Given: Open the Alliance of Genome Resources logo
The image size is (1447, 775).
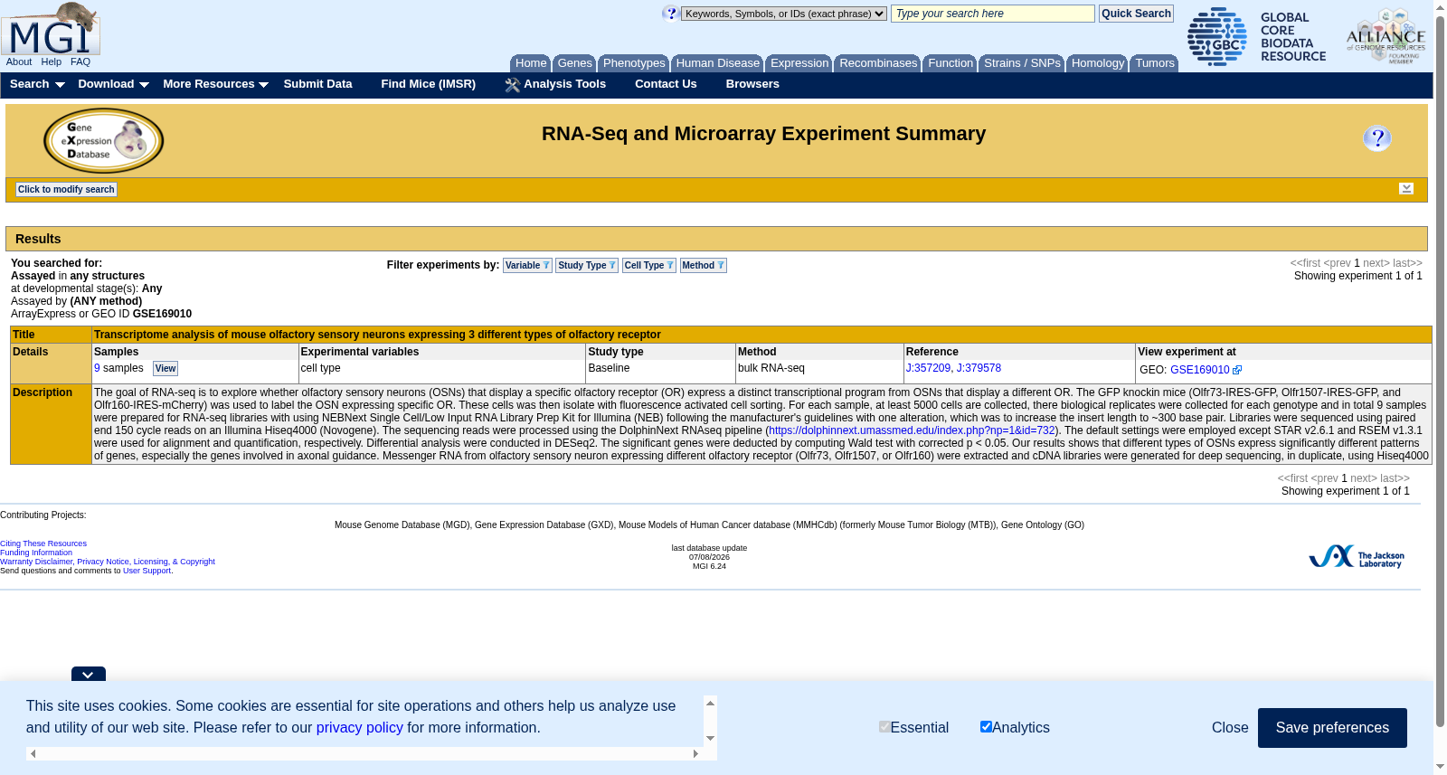Looking at the screenshot, I should [1386, 37].
